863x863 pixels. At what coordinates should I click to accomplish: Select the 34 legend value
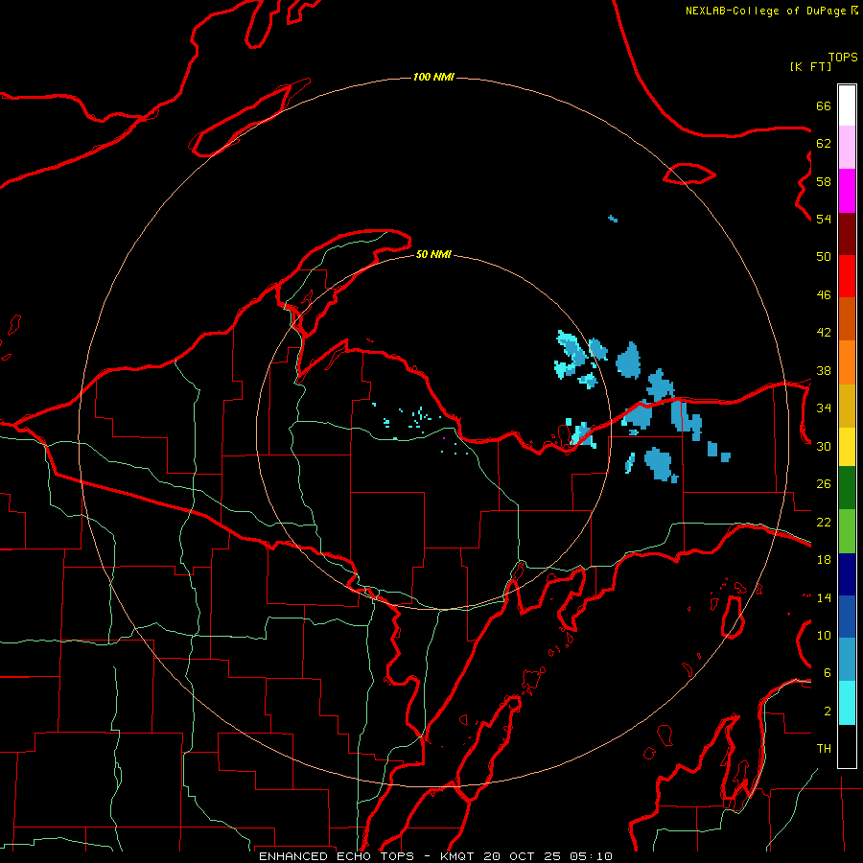(824, 408)
